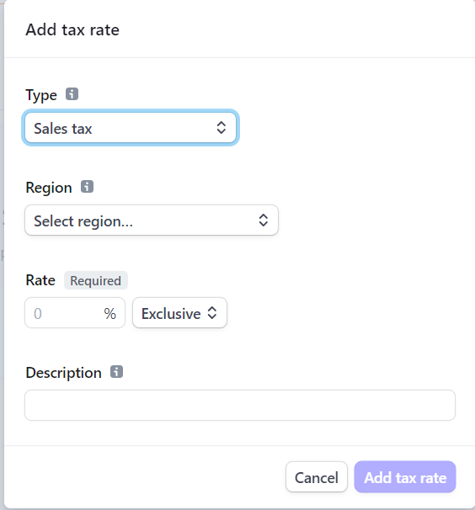Click the Region field label
The height and width of the screenshot is (510, 475).
pyautogui.click(x=49, y=188)
